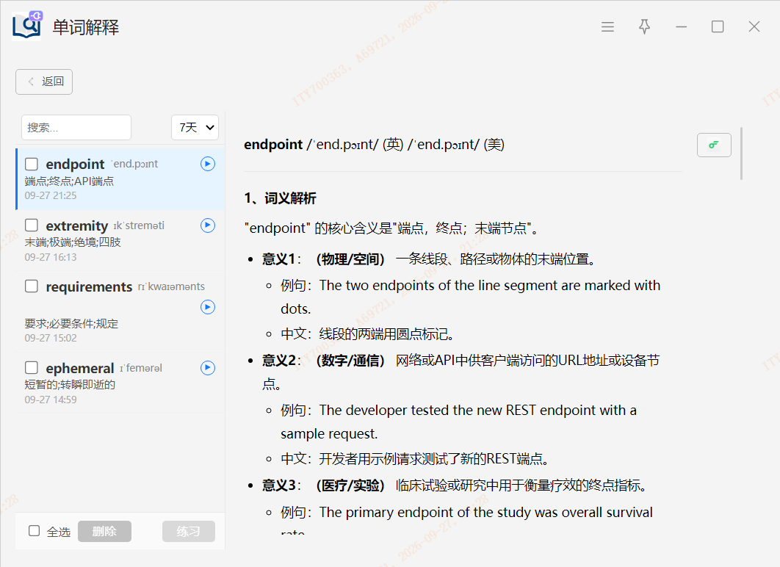Image resolution: width=780 pixels, height=567 pixels.
Task: Tick the checkbox for extremity
Action: (x=32, y=225)
